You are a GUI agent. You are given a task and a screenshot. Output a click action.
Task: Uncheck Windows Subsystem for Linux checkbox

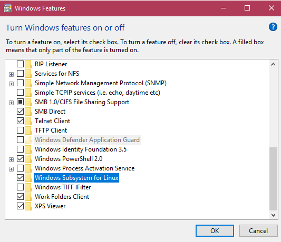pyautogui.click(x=20, y=178)
